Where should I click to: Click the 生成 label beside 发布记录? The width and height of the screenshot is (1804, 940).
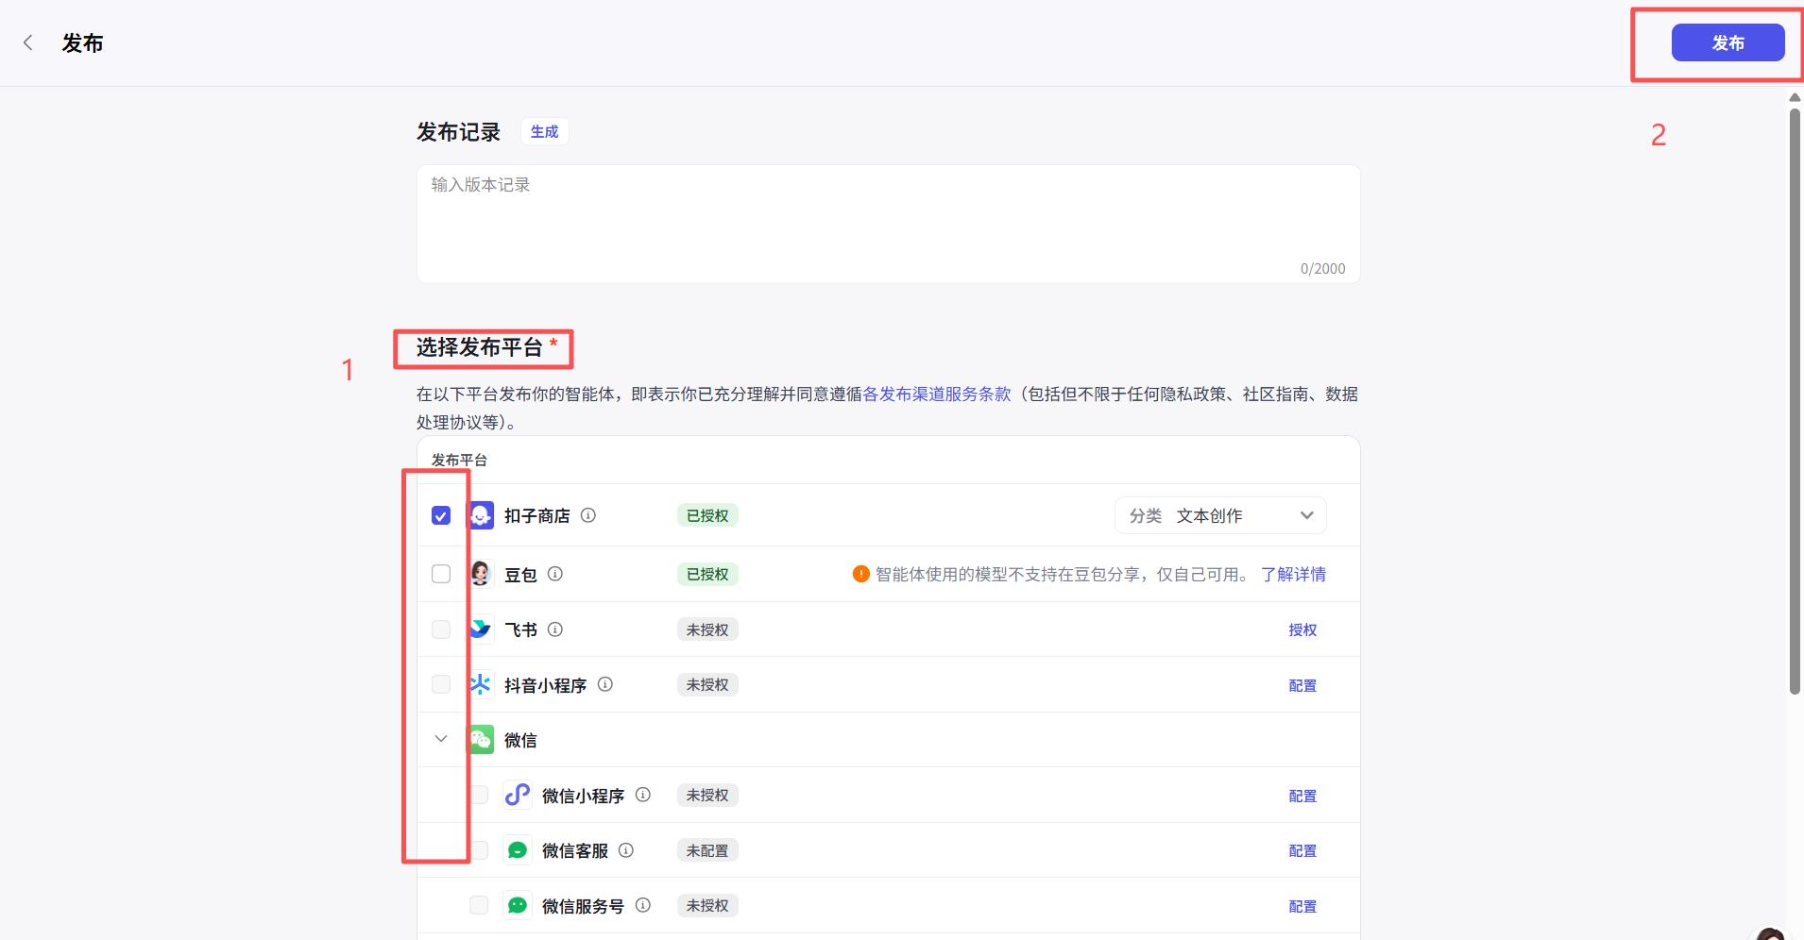coord(543,131)
